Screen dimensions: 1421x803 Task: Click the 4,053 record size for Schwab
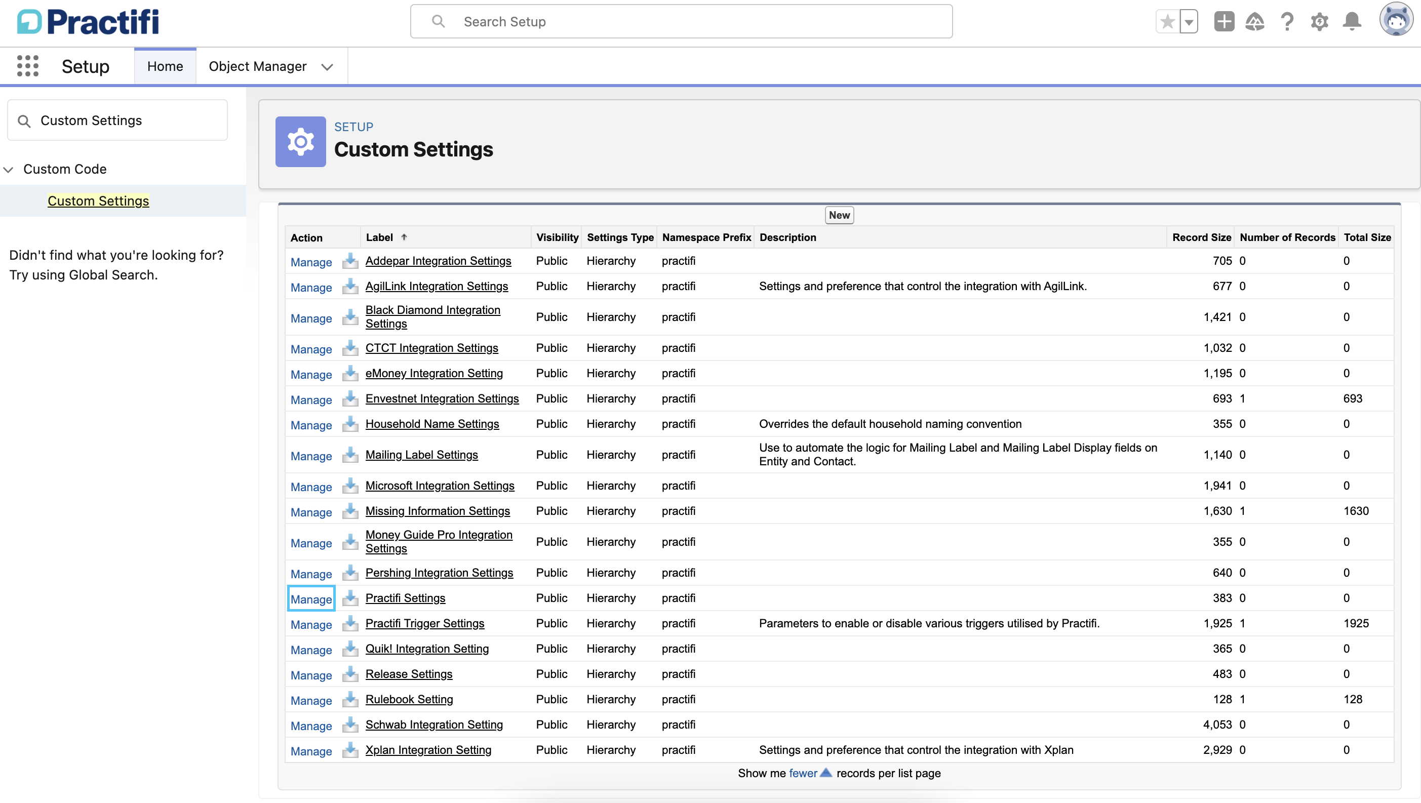click(1217, 725)
